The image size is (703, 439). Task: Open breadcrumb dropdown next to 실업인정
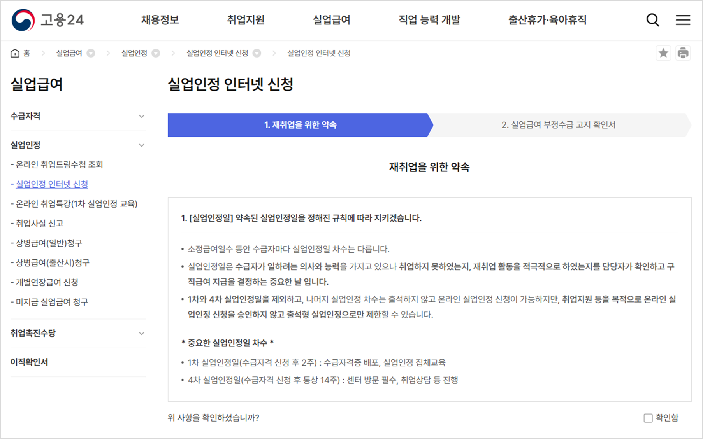(x=156, y=53)
